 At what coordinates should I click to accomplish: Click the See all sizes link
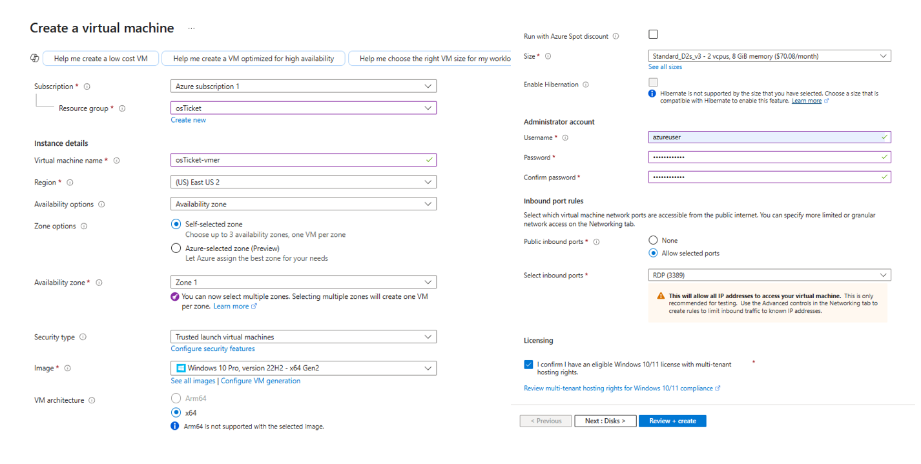pyautogui.click(x=665, y=67)
